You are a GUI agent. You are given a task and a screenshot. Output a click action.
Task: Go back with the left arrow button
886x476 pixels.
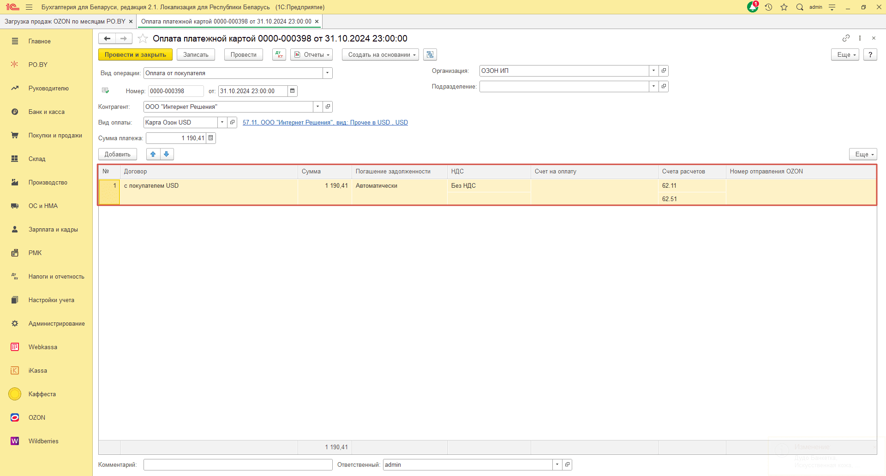pos(107,38)
